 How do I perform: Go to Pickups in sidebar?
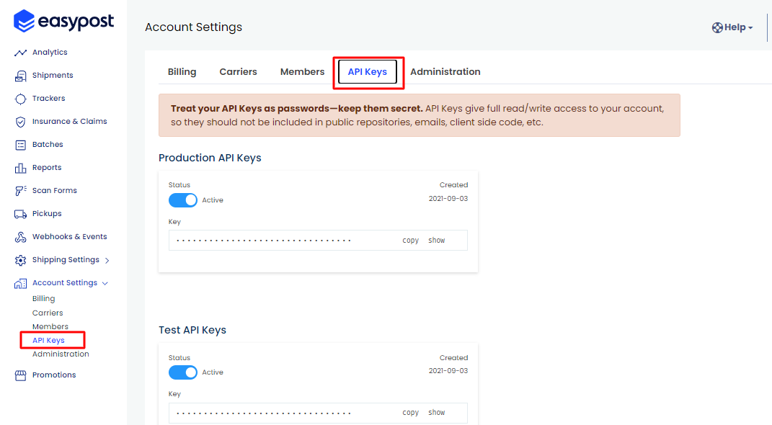(x=47, y=214)
